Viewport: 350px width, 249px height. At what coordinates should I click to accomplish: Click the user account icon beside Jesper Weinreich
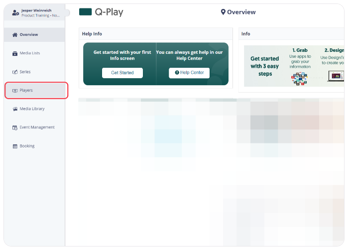point(15,13)
